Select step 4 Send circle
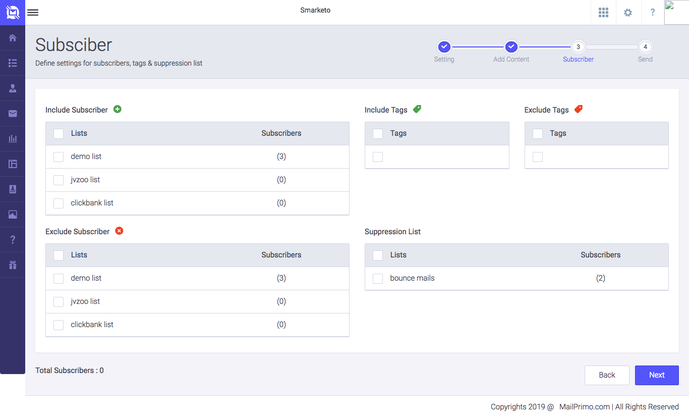689x418 pixels. click(645, 47)
